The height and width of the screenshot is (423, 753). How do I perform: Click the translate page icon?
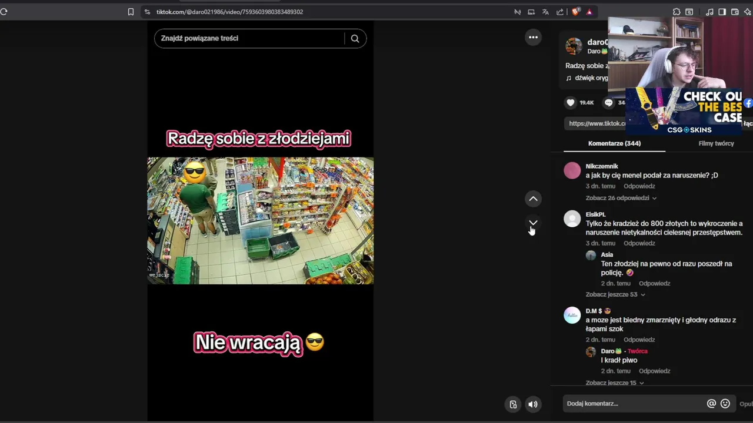coord(545,12)
